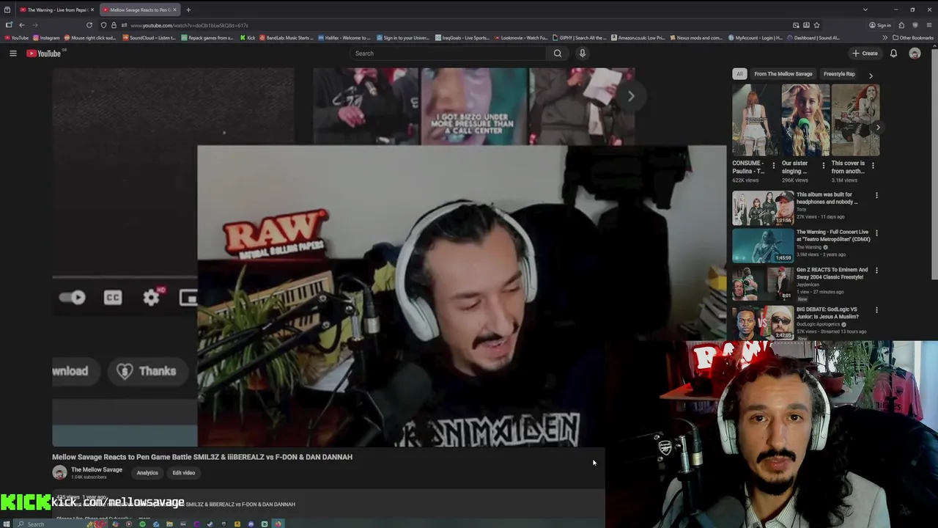Click the padlock site info icon

tap(114, 25)
